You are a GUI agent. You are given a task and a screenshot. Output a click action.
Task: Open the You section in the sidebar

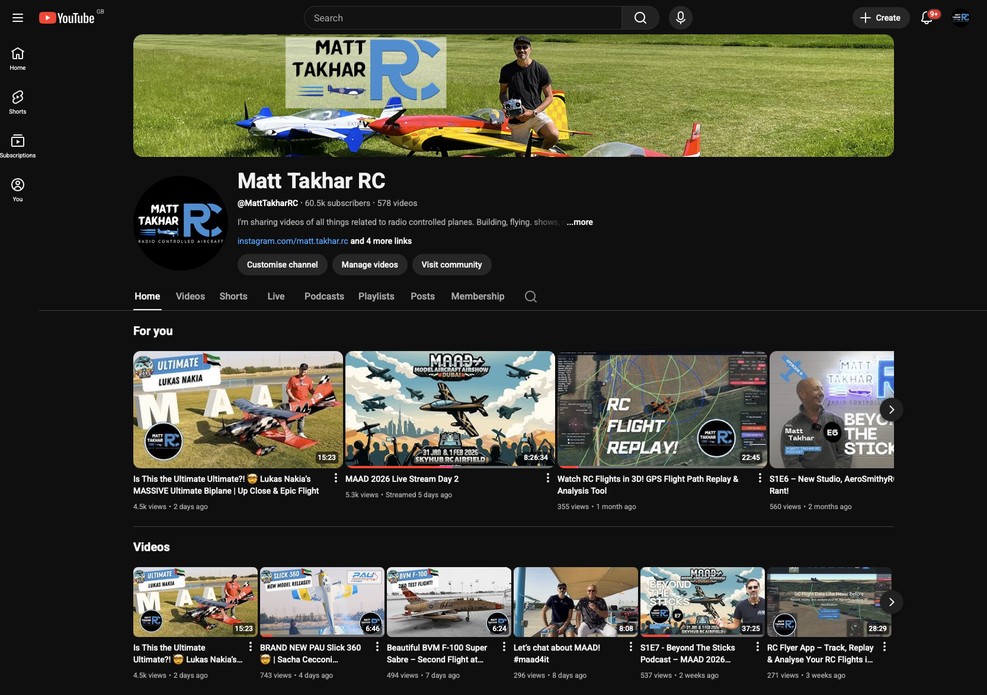click(x=17, y=188)
